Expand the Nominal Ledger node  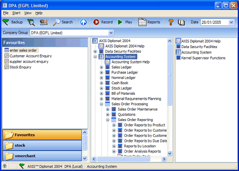click(x=101, y=78)
